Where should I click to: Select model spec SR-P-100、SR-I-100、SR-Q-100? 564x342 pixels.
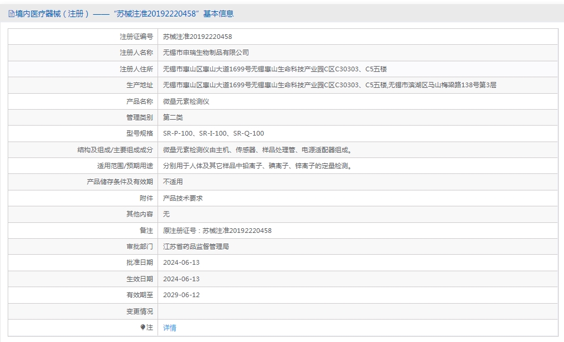point(214,133)
